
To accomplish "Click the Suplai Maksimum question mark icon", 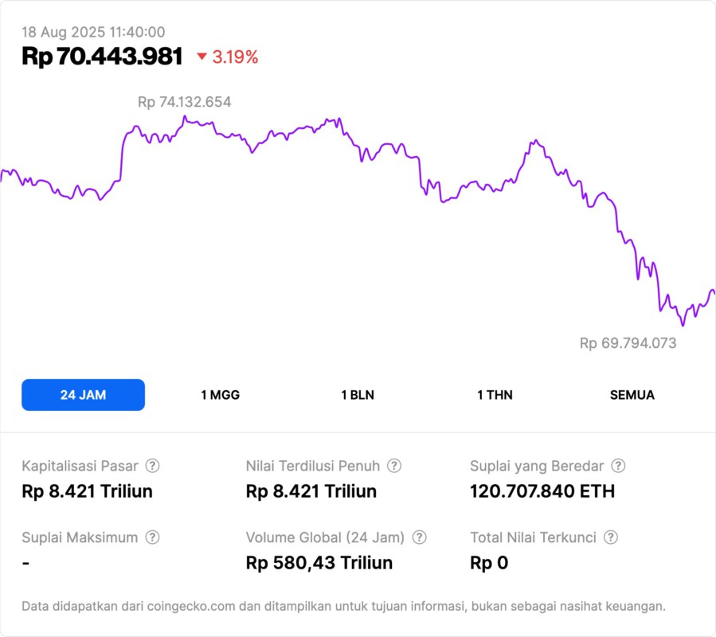I will pyautogui.click(x=152, y=537).
